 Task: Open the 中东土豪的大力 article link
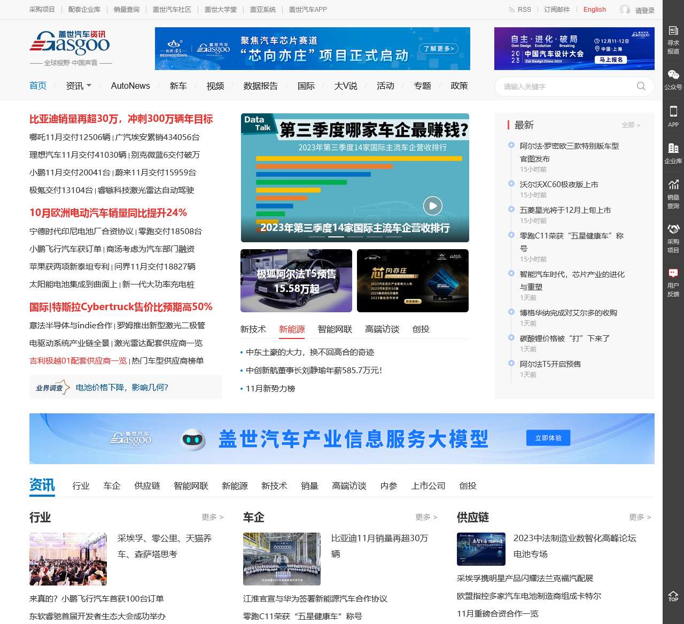(310, 352)
